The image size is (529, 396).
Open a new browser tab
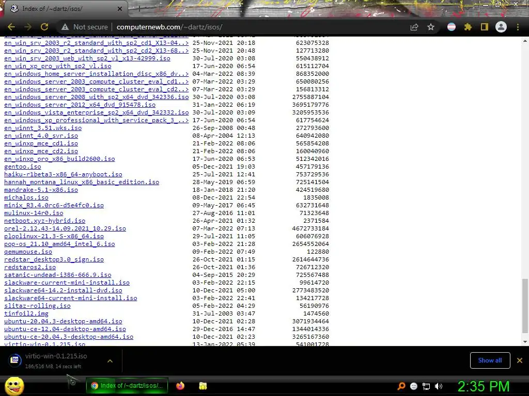coord(139,9)
